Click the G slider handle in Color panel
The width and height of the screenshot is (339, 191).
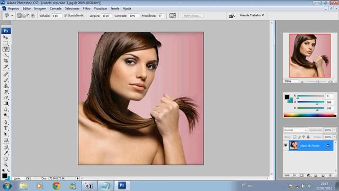pyautogui.click(x=317, y=103)
